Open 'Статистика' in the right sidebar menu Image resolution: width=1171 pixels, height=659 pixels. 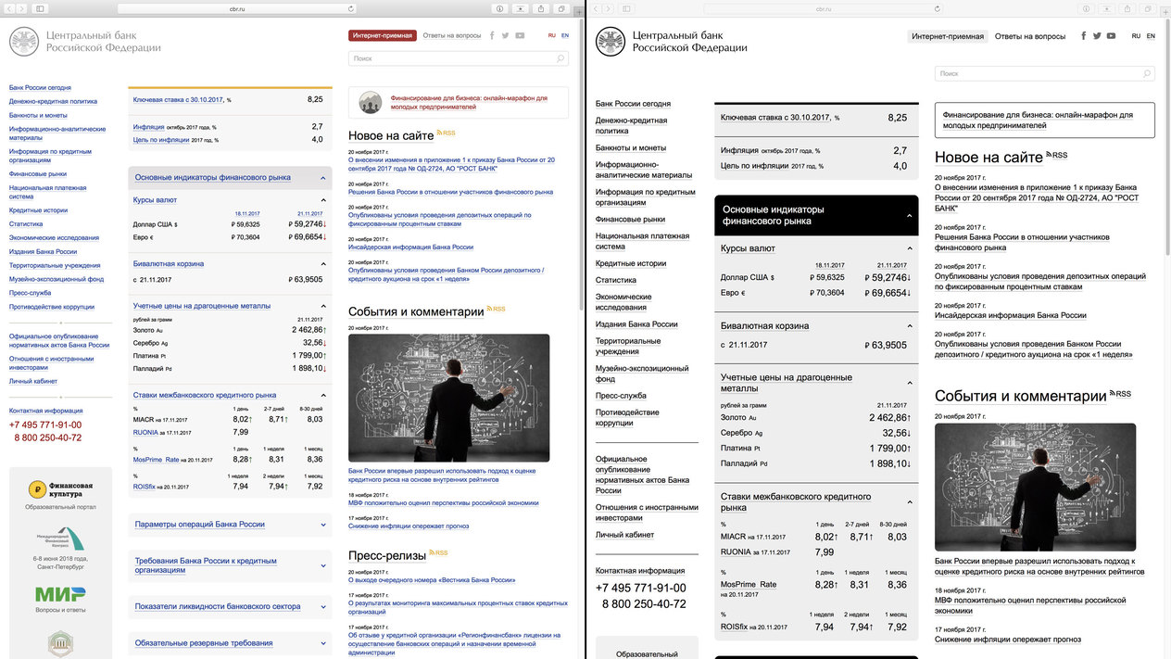pyautogui.click(x=615, y=280)
